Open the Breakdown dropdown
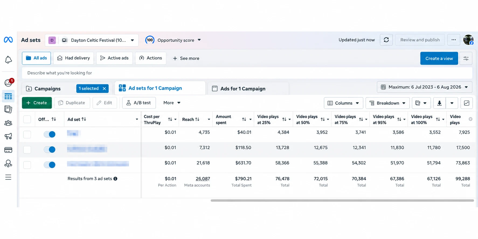 tap(387, 103)
